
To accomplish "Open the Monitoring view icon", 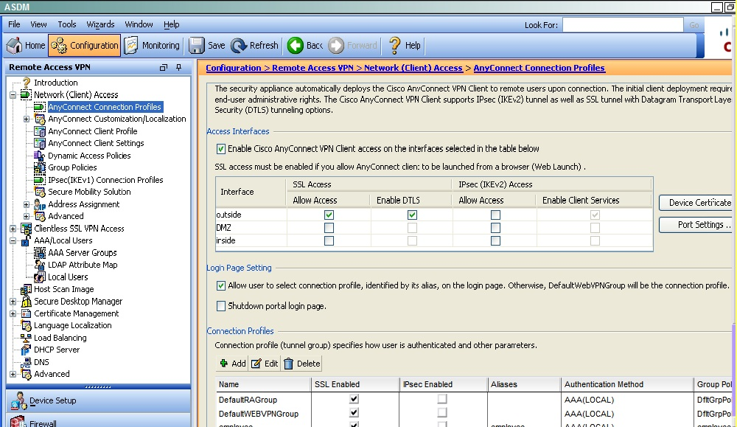I will [131, 45].
